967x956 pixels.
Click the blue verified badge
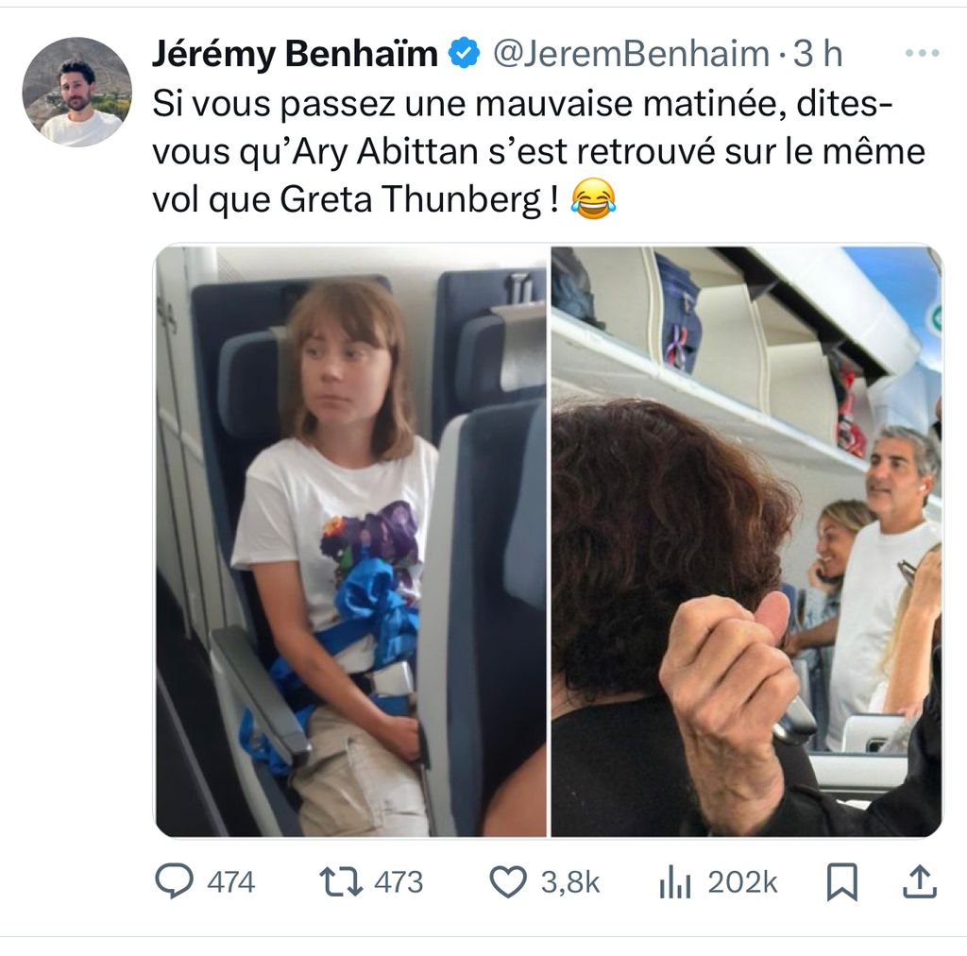tap(464, 53)
